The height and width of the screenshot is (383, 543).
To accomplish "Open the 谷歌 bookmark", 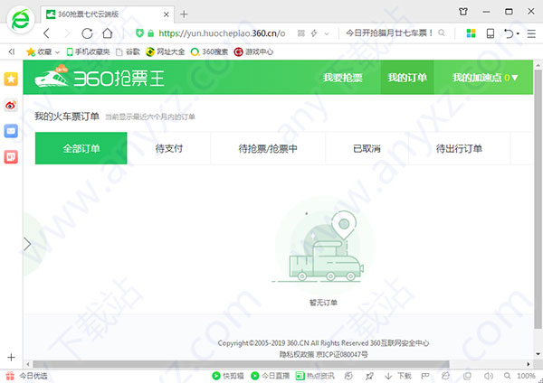I will pos(128,51).
